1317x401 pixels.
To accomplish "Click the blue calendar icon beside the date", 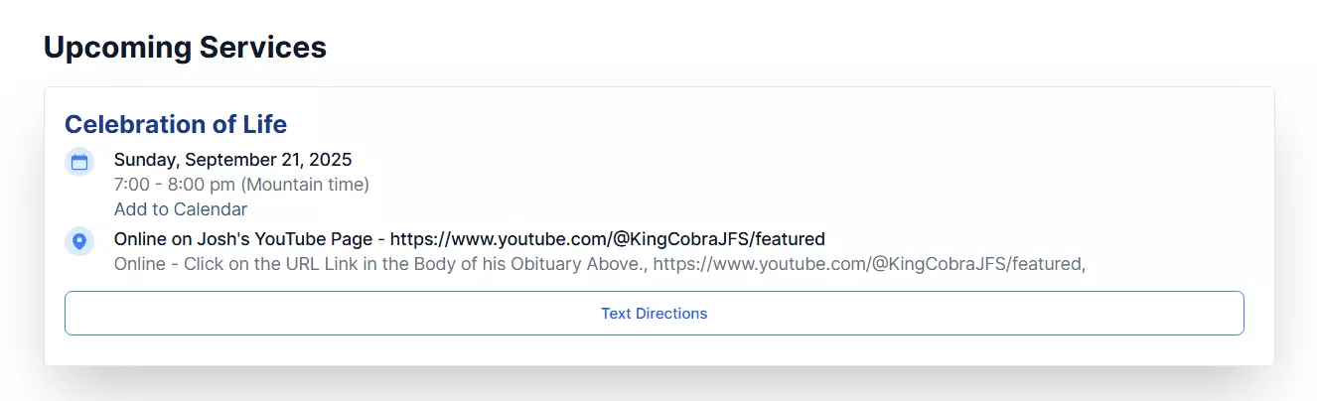I will [79, 162].
